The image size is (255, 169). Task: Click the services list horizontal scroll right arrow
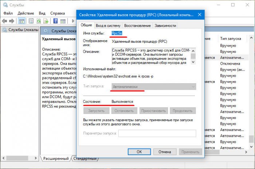[x=246, y=152]
